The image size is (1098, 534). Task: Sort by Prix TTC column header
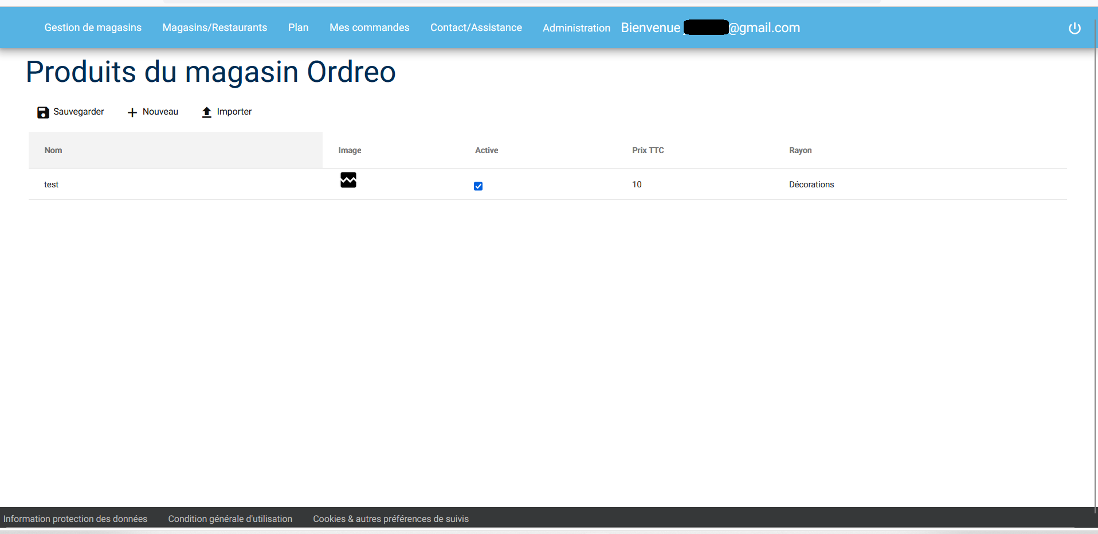648,150
